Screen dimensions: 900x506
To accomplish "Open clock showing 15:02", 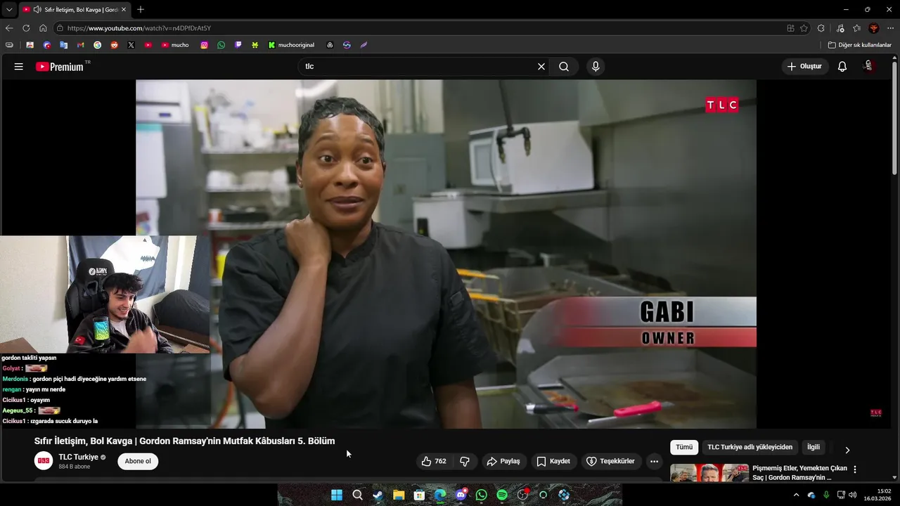I will pyautogui.click(x=879, y=495).
